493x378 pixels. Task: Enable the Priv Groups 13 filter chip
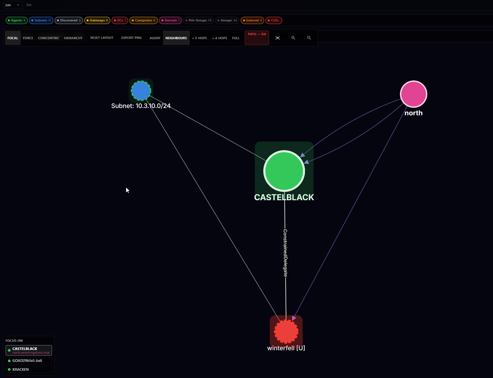[198, 20]
